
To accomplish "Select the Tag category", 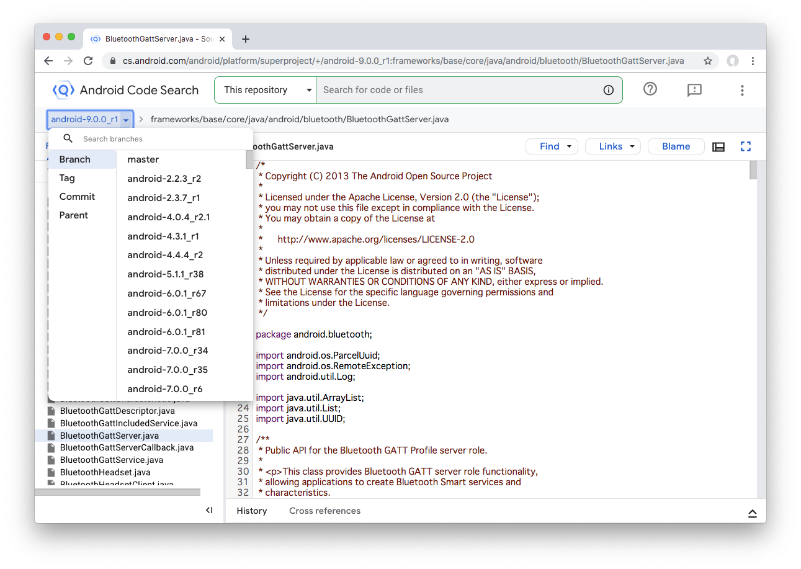I will click(82, 178).
